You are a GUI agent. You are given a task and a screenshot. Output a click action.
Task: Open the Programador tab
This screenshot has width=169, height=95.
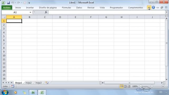click(x=116, y=8)
